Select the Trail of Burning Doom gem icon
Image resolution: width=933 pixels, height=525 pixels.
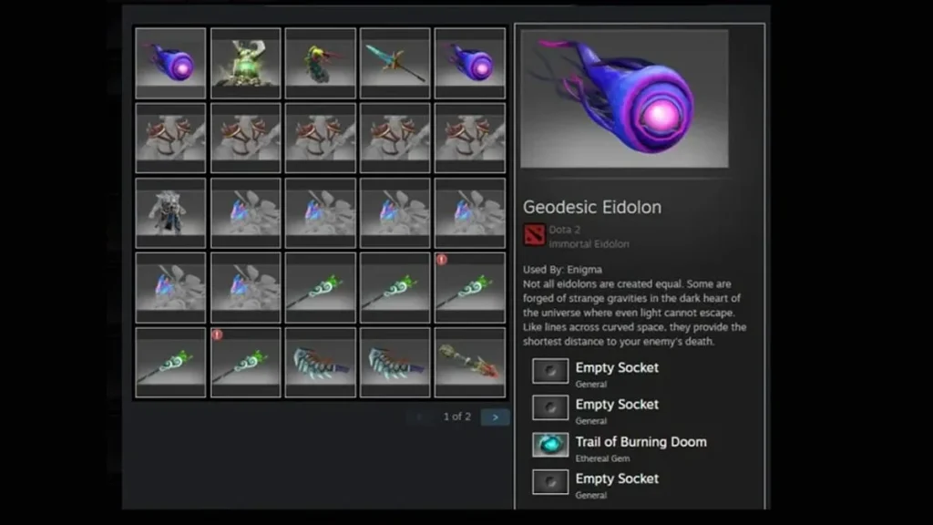pyautogui.click(x=549, y=445)
